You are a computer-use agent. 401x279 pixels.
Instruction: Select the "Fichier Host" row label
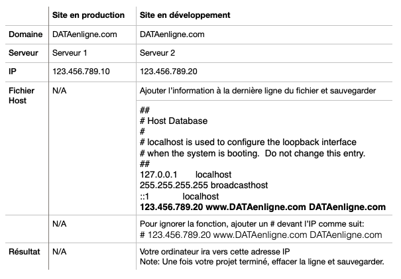[x=22, y=95]
